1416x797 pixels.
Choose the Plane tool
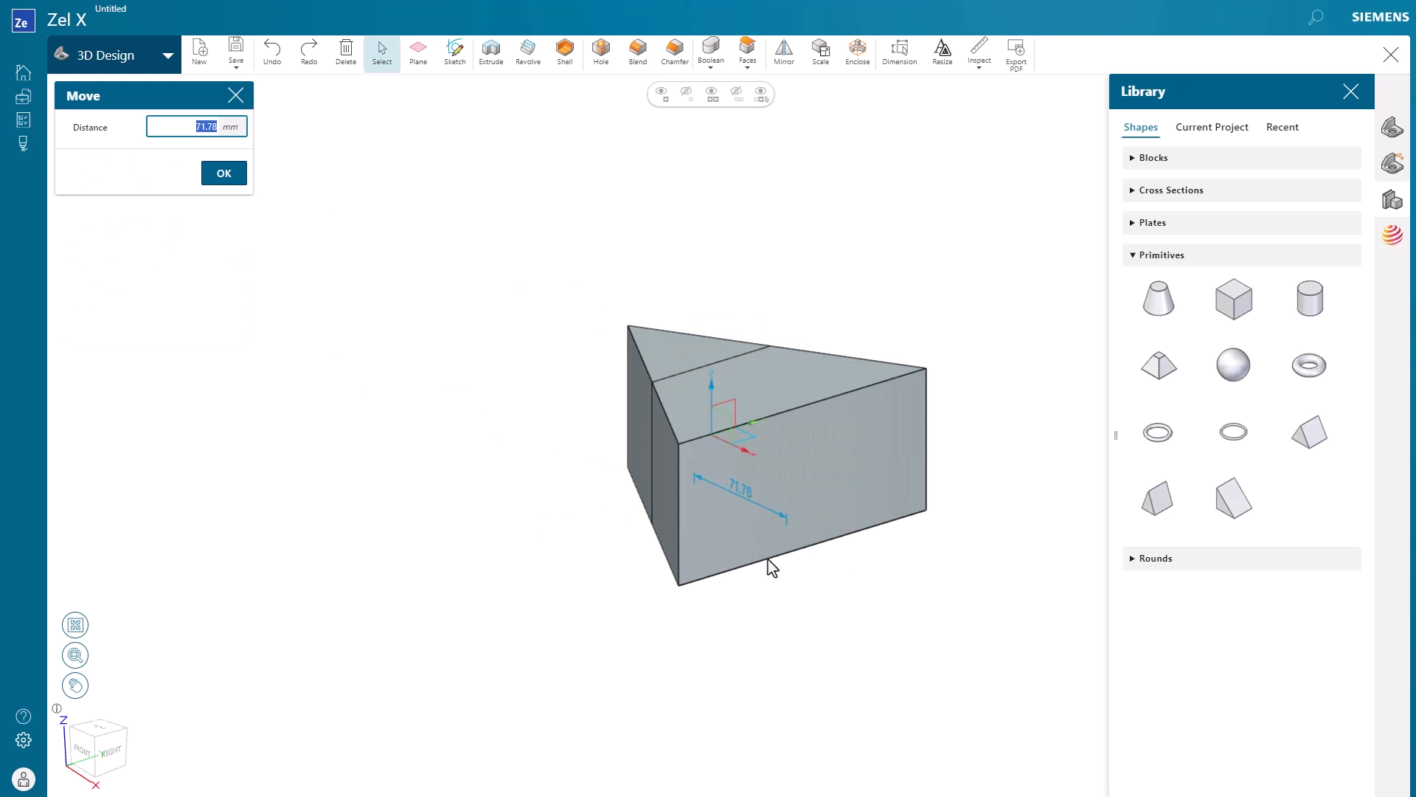tap(418, 52)
